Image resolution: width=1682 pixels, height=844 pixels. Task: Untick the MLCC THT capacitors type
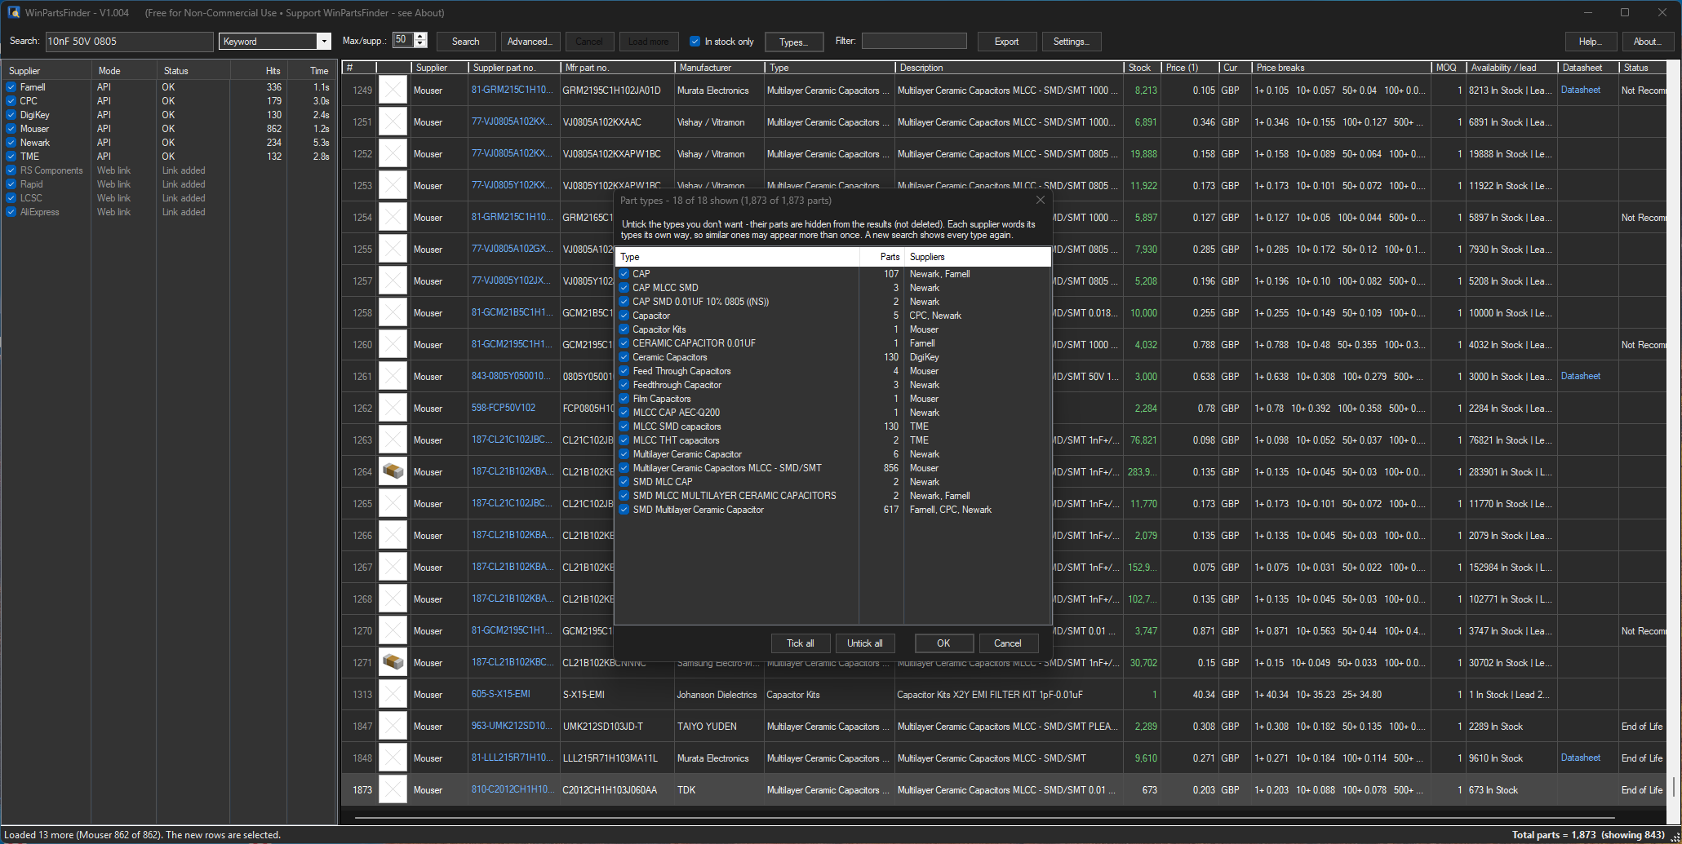click(624, 440)
